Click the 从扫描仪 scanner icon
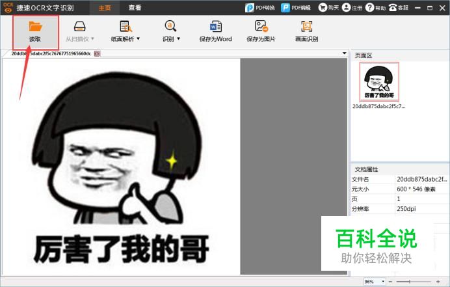The height and width of the screenshot is (287, 450). coord(79,26)
